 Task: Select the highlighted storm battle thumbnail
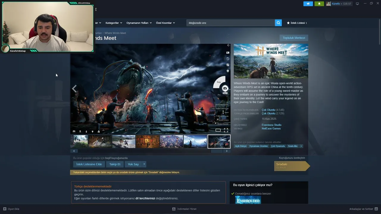pos(219,141)
